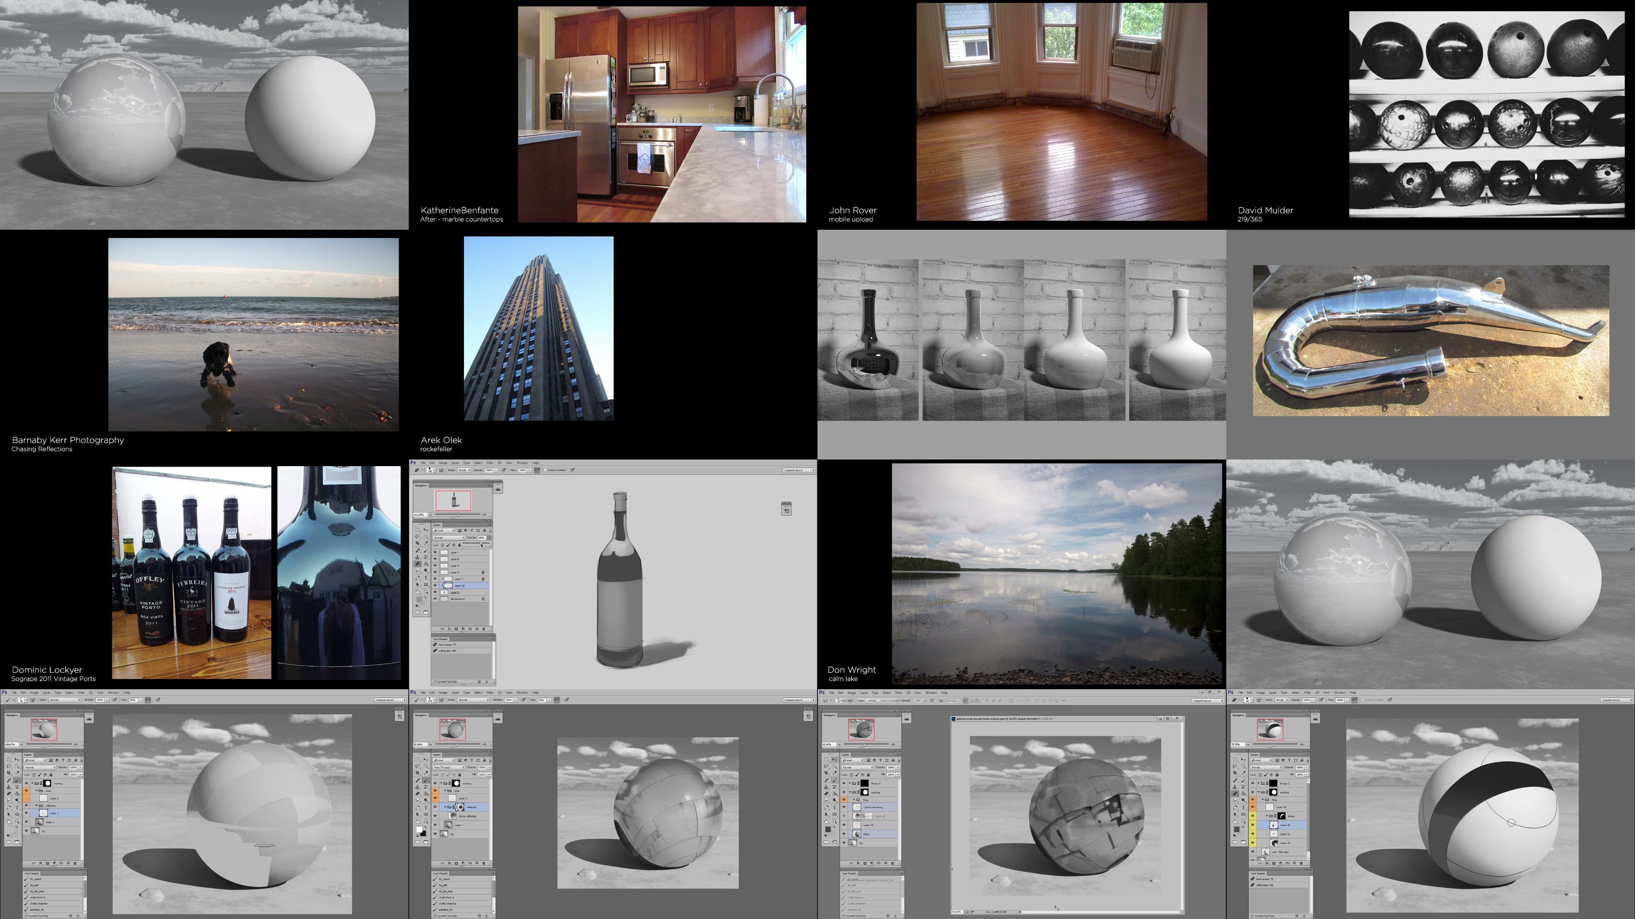The width and height of the screenshot is (1635, 919).
Task: Select Layer 31 in striped ball window
Action: [x=1281, y=834]
